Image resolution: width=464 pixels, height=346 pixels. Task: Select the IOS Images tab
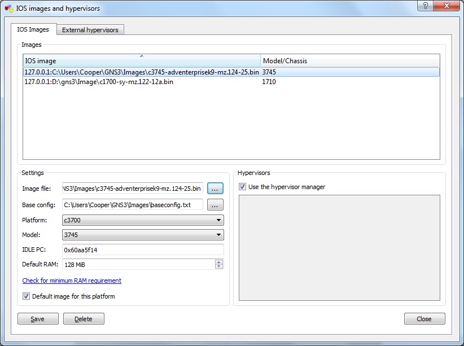coord(33,29)
